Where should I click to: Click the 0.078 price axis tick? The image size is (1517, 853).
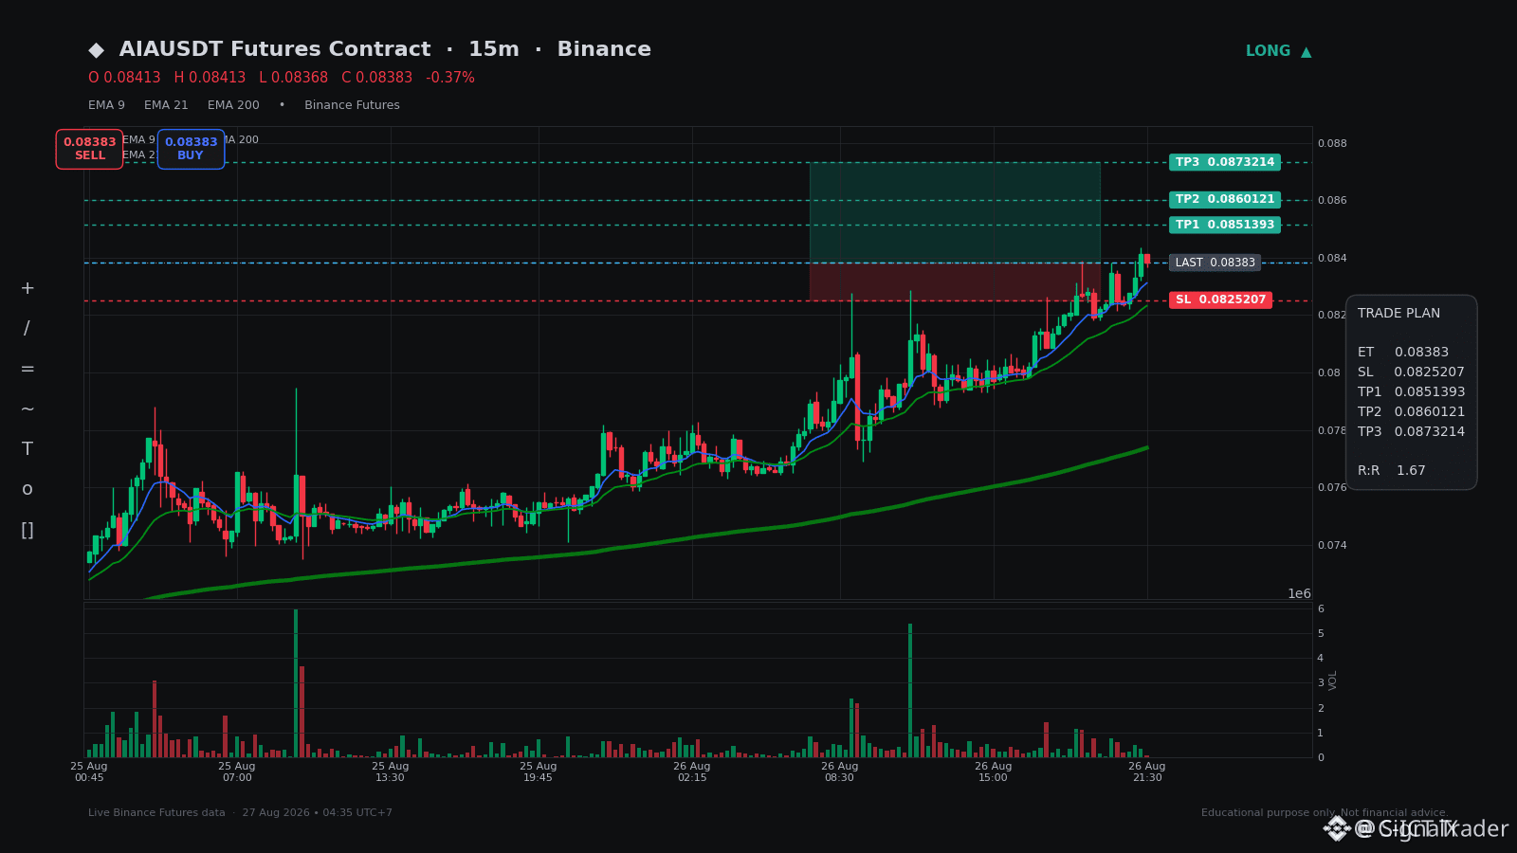point(1332,431)
